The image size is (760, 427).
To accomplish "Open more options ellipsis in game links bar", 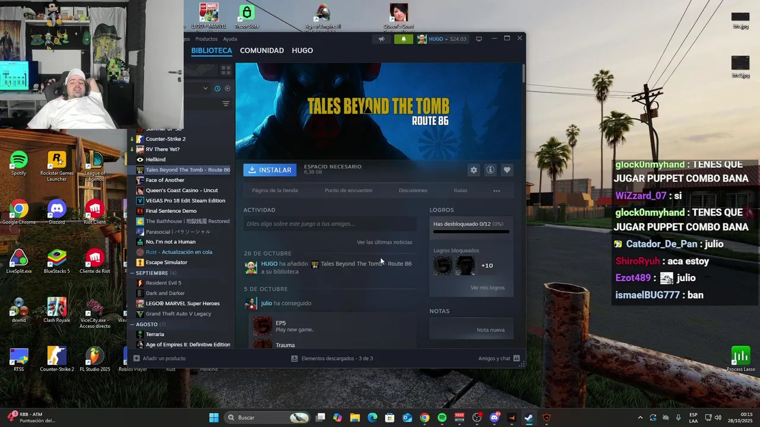I will click(x=497, y=191).
